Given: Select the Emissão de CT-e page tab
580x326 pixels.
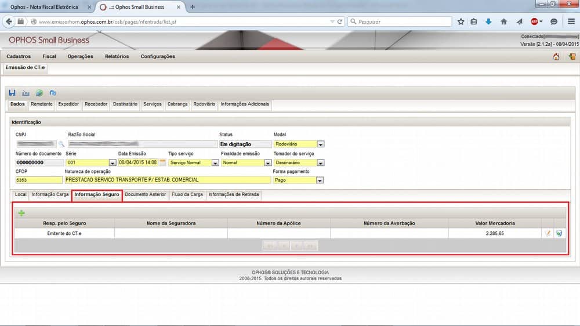Looking at the screenshot, I should click(25, 68).
